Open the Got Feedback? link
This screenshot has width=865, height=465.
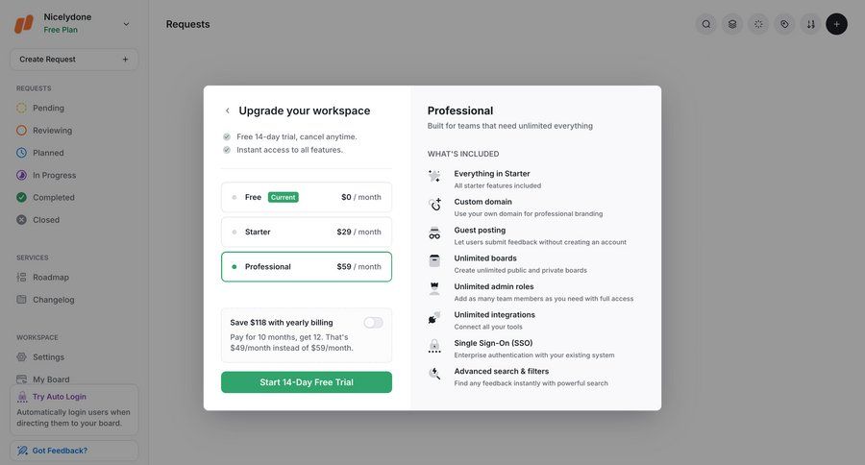pos(60,451)
